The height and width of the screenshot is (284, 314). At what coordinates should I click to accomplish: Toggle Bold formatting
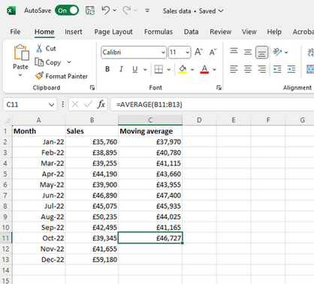(107, 69)
